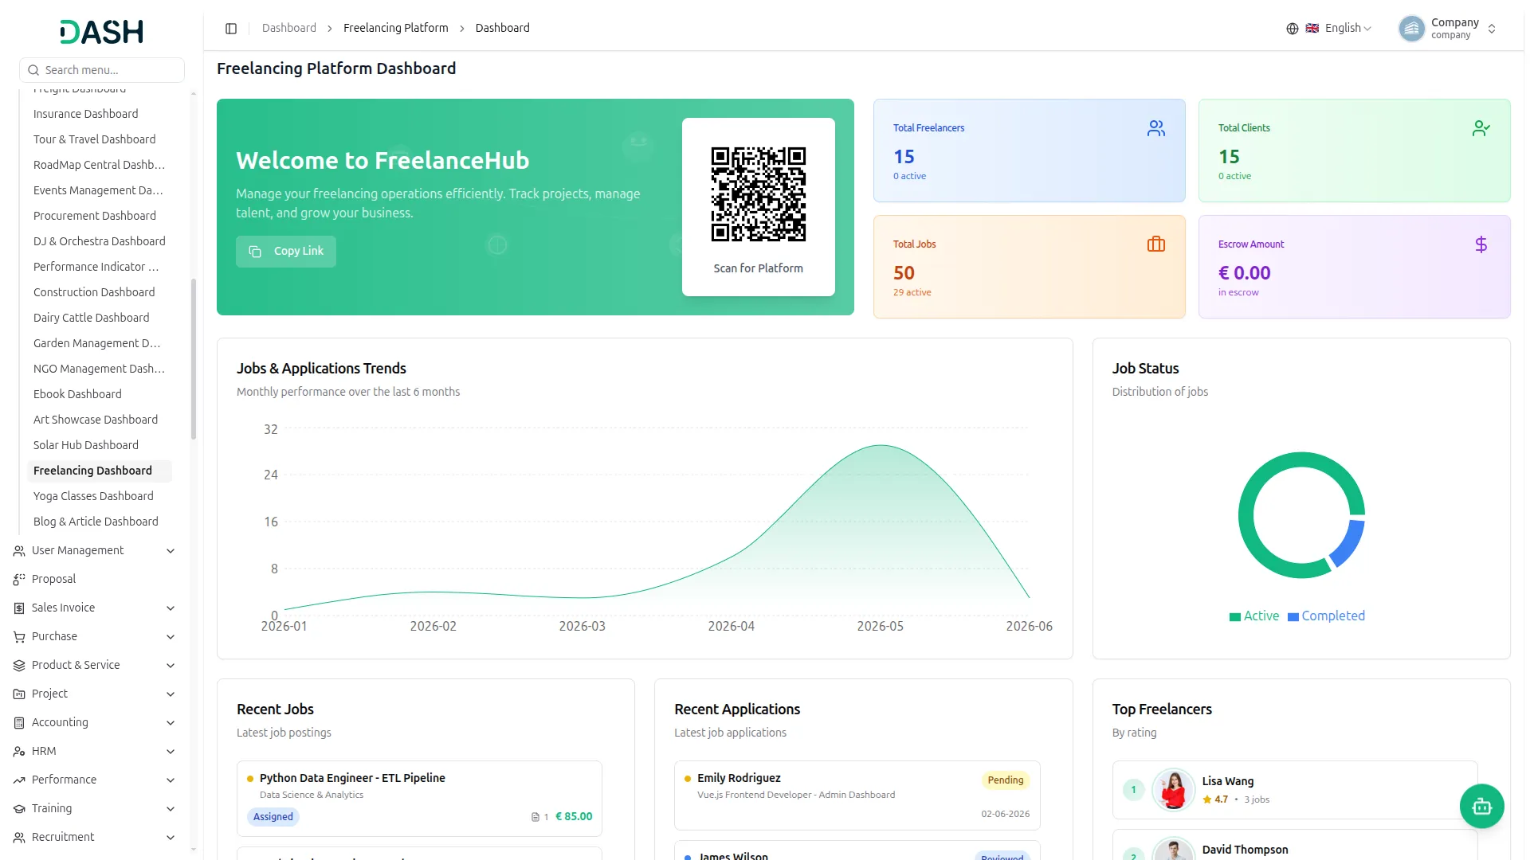This screenshot has width=1530, height=860.
Task: Expand the User Management menu
Action: [x=96, y=551]
